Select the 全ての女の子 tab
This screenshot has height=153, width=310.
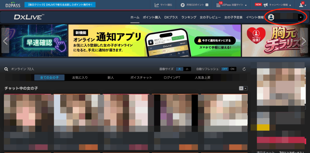49,77
